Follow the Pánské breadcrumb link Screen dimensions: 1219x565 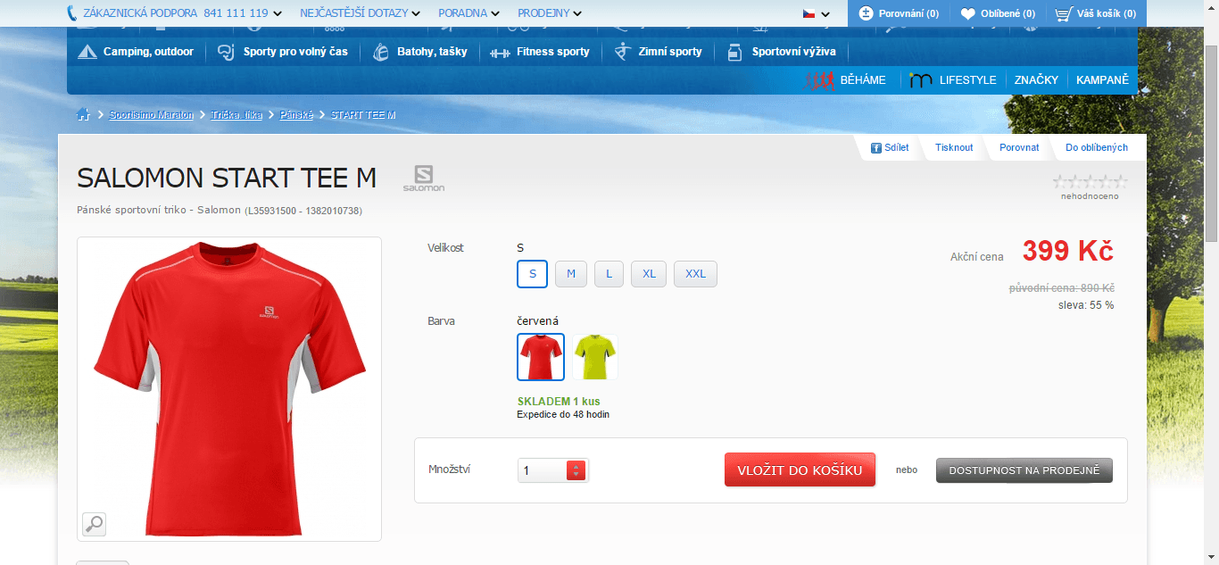click(x=296, y=115)
